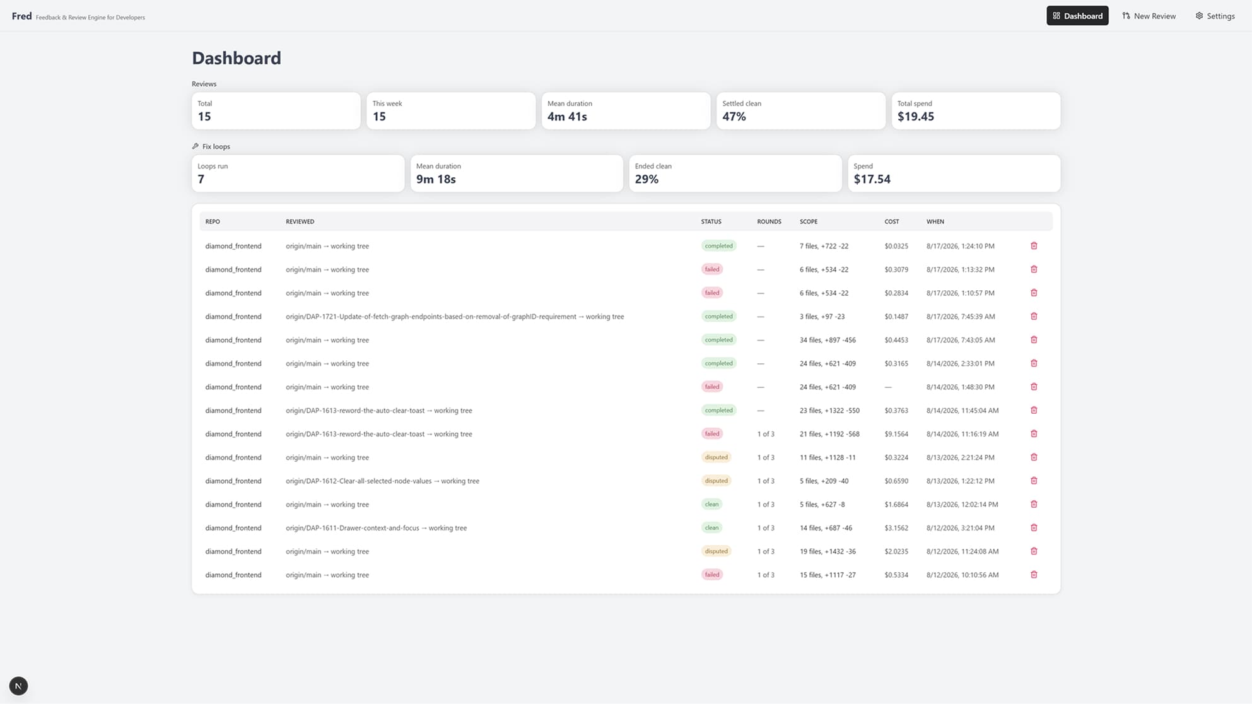The width and height of the screenshot is (1252, 704).
Task: Click the failed badge at 1:13:32 PM row
Action: (712, 269)
